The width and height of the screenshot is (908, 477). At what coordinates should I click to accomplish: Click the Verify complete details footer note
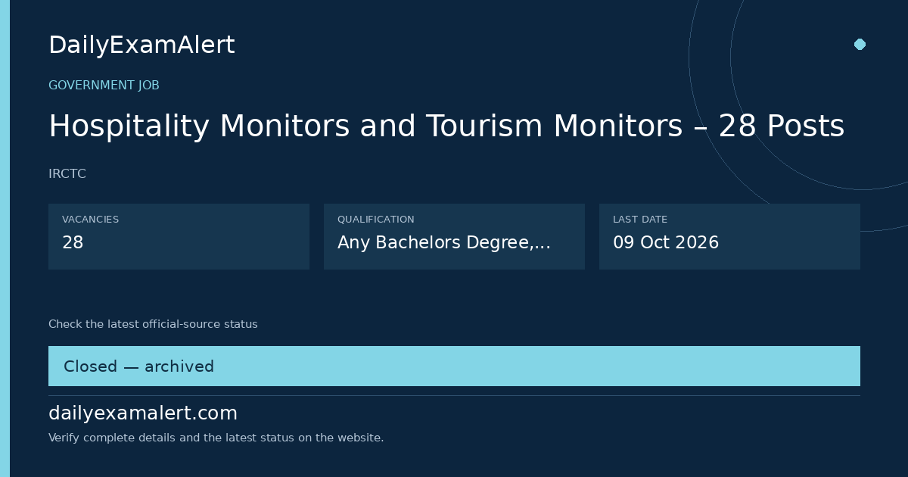tap(216, 438)
